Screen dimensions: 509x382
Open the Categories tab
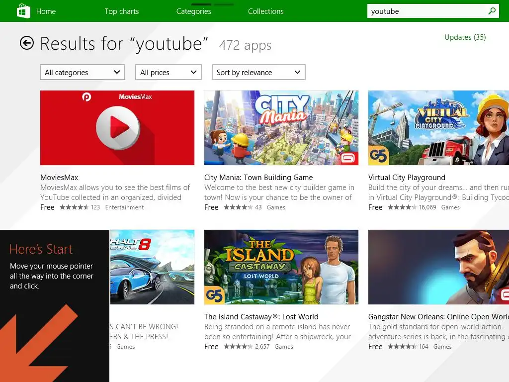coord(194,11)
